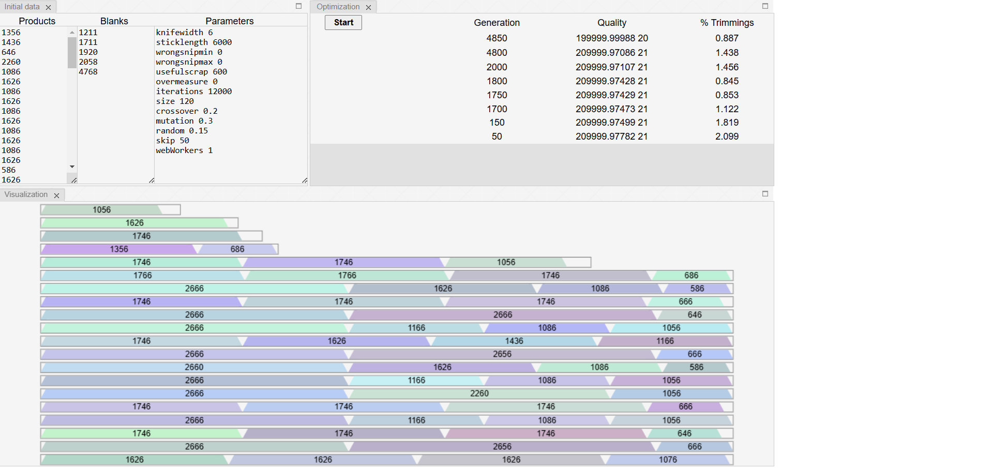Click the Generation column header
Image resolution: width=993 pixels, height=470 pixels.
tap(496, 23)
